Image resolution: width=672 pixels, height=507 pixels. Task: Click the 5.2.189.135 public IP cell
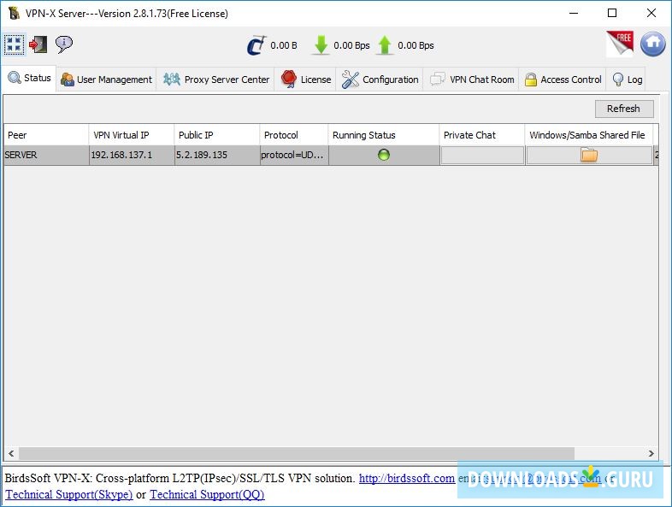(x=217, y=155)
